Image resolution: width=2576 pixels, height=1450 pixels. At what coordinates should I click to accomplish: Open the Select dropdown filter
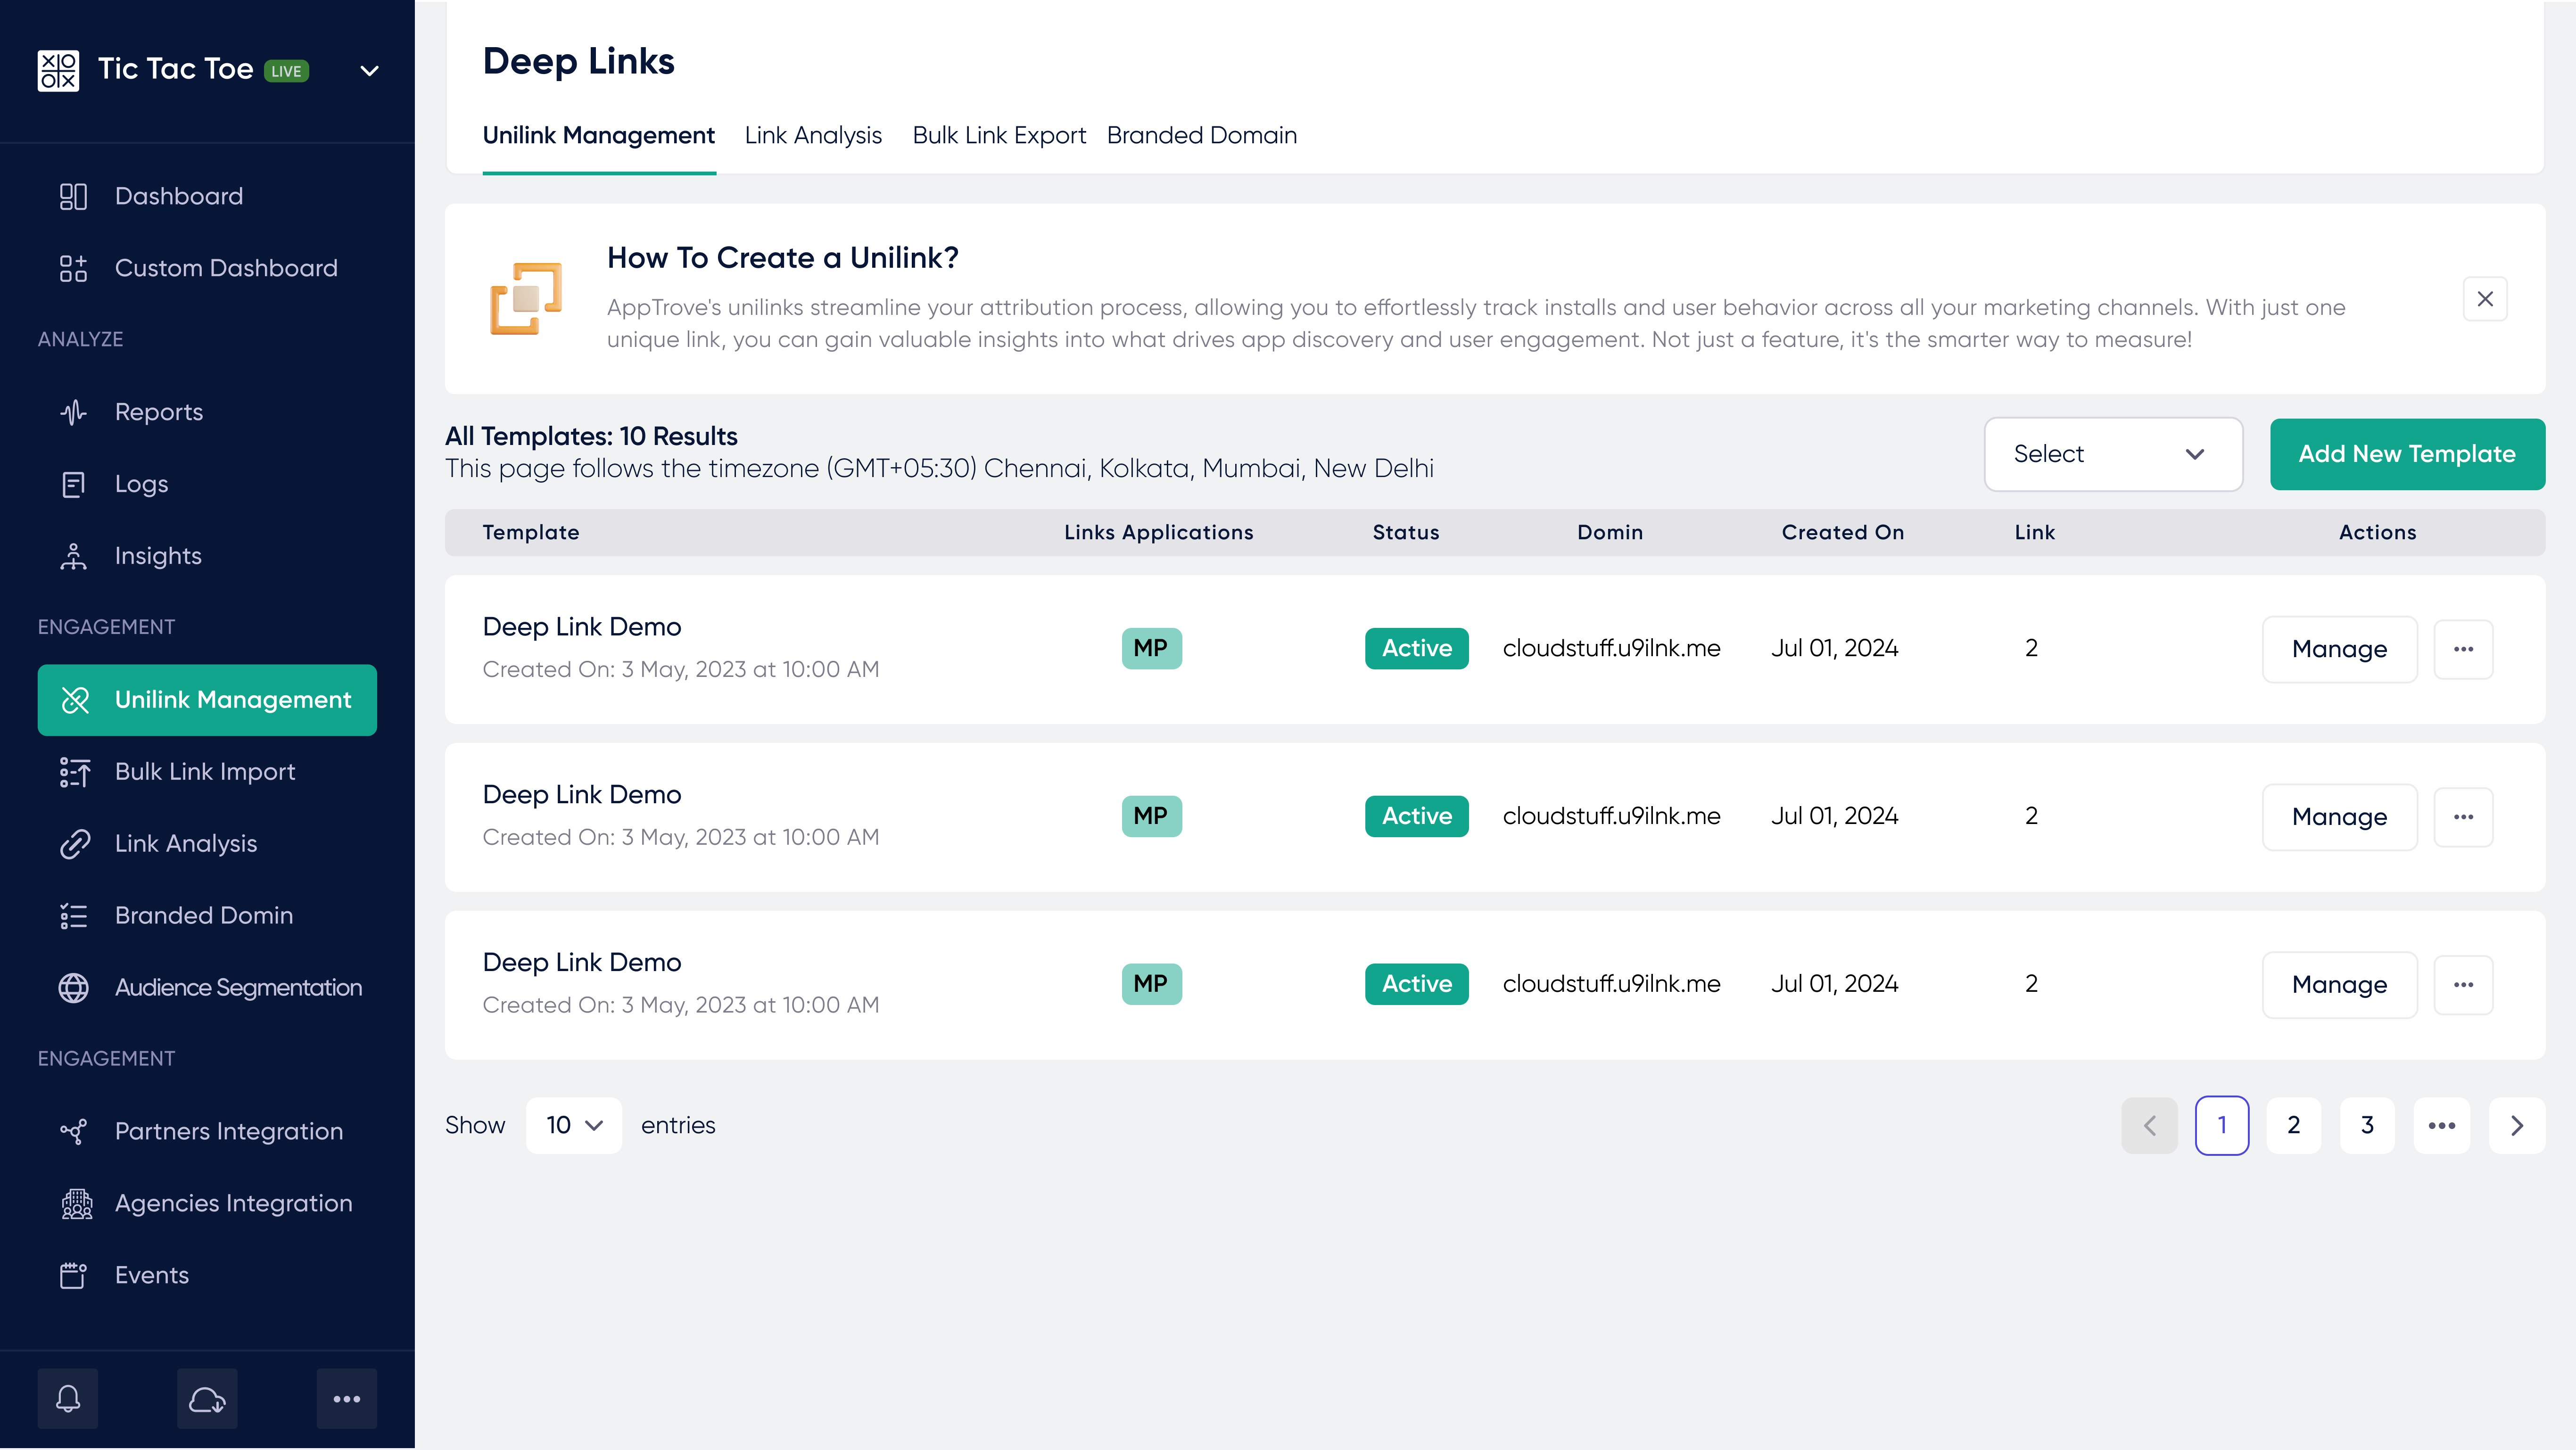(2113, 454)
